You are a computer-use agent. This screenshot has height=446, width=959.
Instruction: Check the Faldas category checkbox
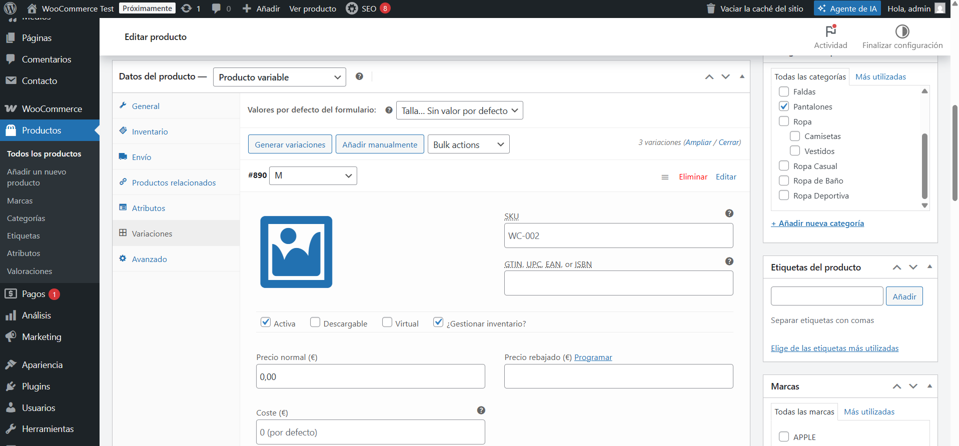[x=784, y=91]
